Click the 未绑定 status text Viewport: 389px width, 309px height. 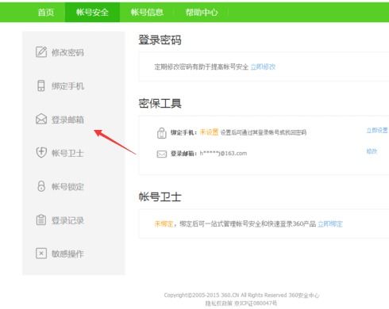point(164,224)
